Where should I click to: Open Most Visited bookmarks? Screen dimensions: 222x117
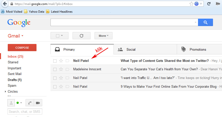11,11
